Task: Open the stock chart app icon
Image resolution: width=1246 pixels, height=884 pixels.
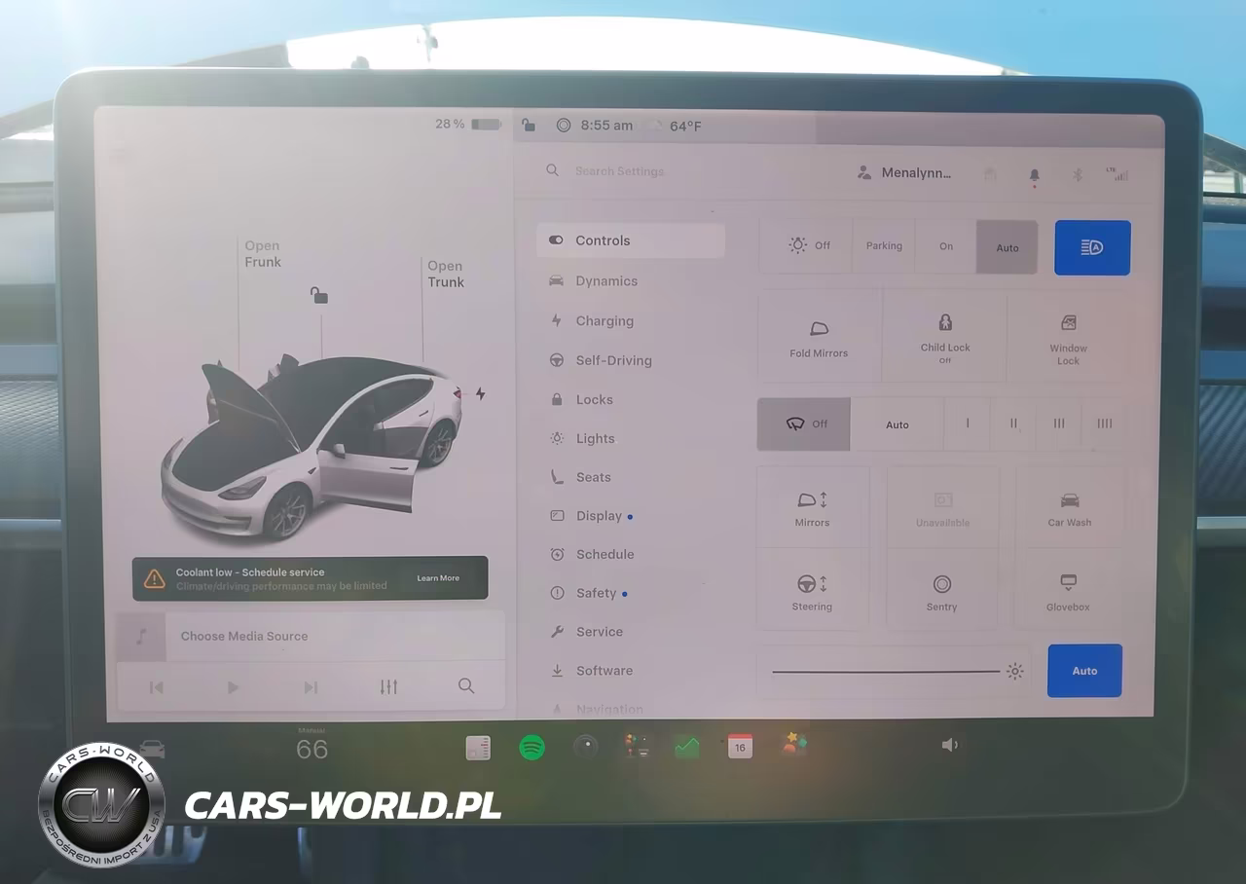Action: pos(687,747)
